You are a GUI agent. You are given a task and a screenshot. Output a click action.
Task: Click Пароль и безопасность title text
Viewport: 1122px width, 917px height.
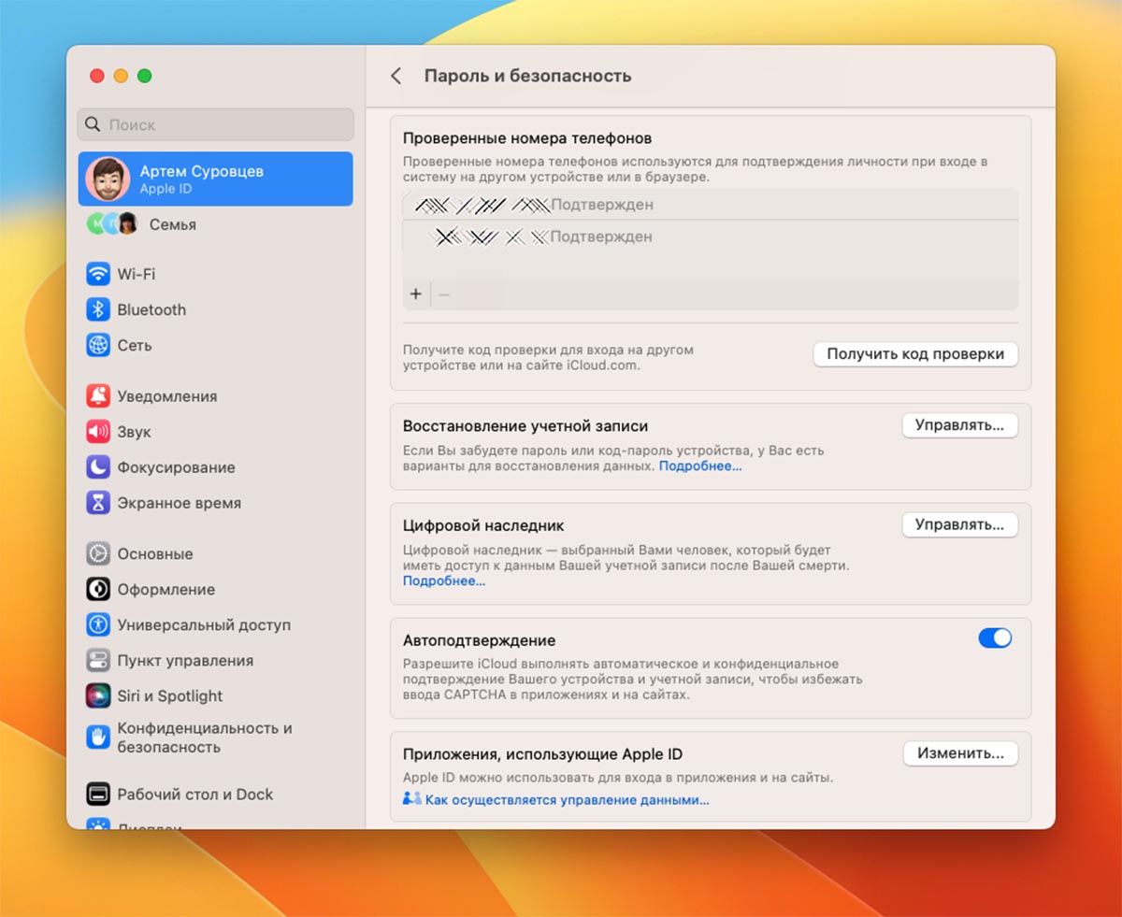click(528, 76)
